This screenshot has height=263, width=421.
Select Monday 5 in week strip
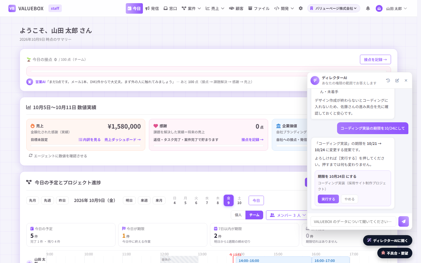pyautogui.click(x=185, y=200)
